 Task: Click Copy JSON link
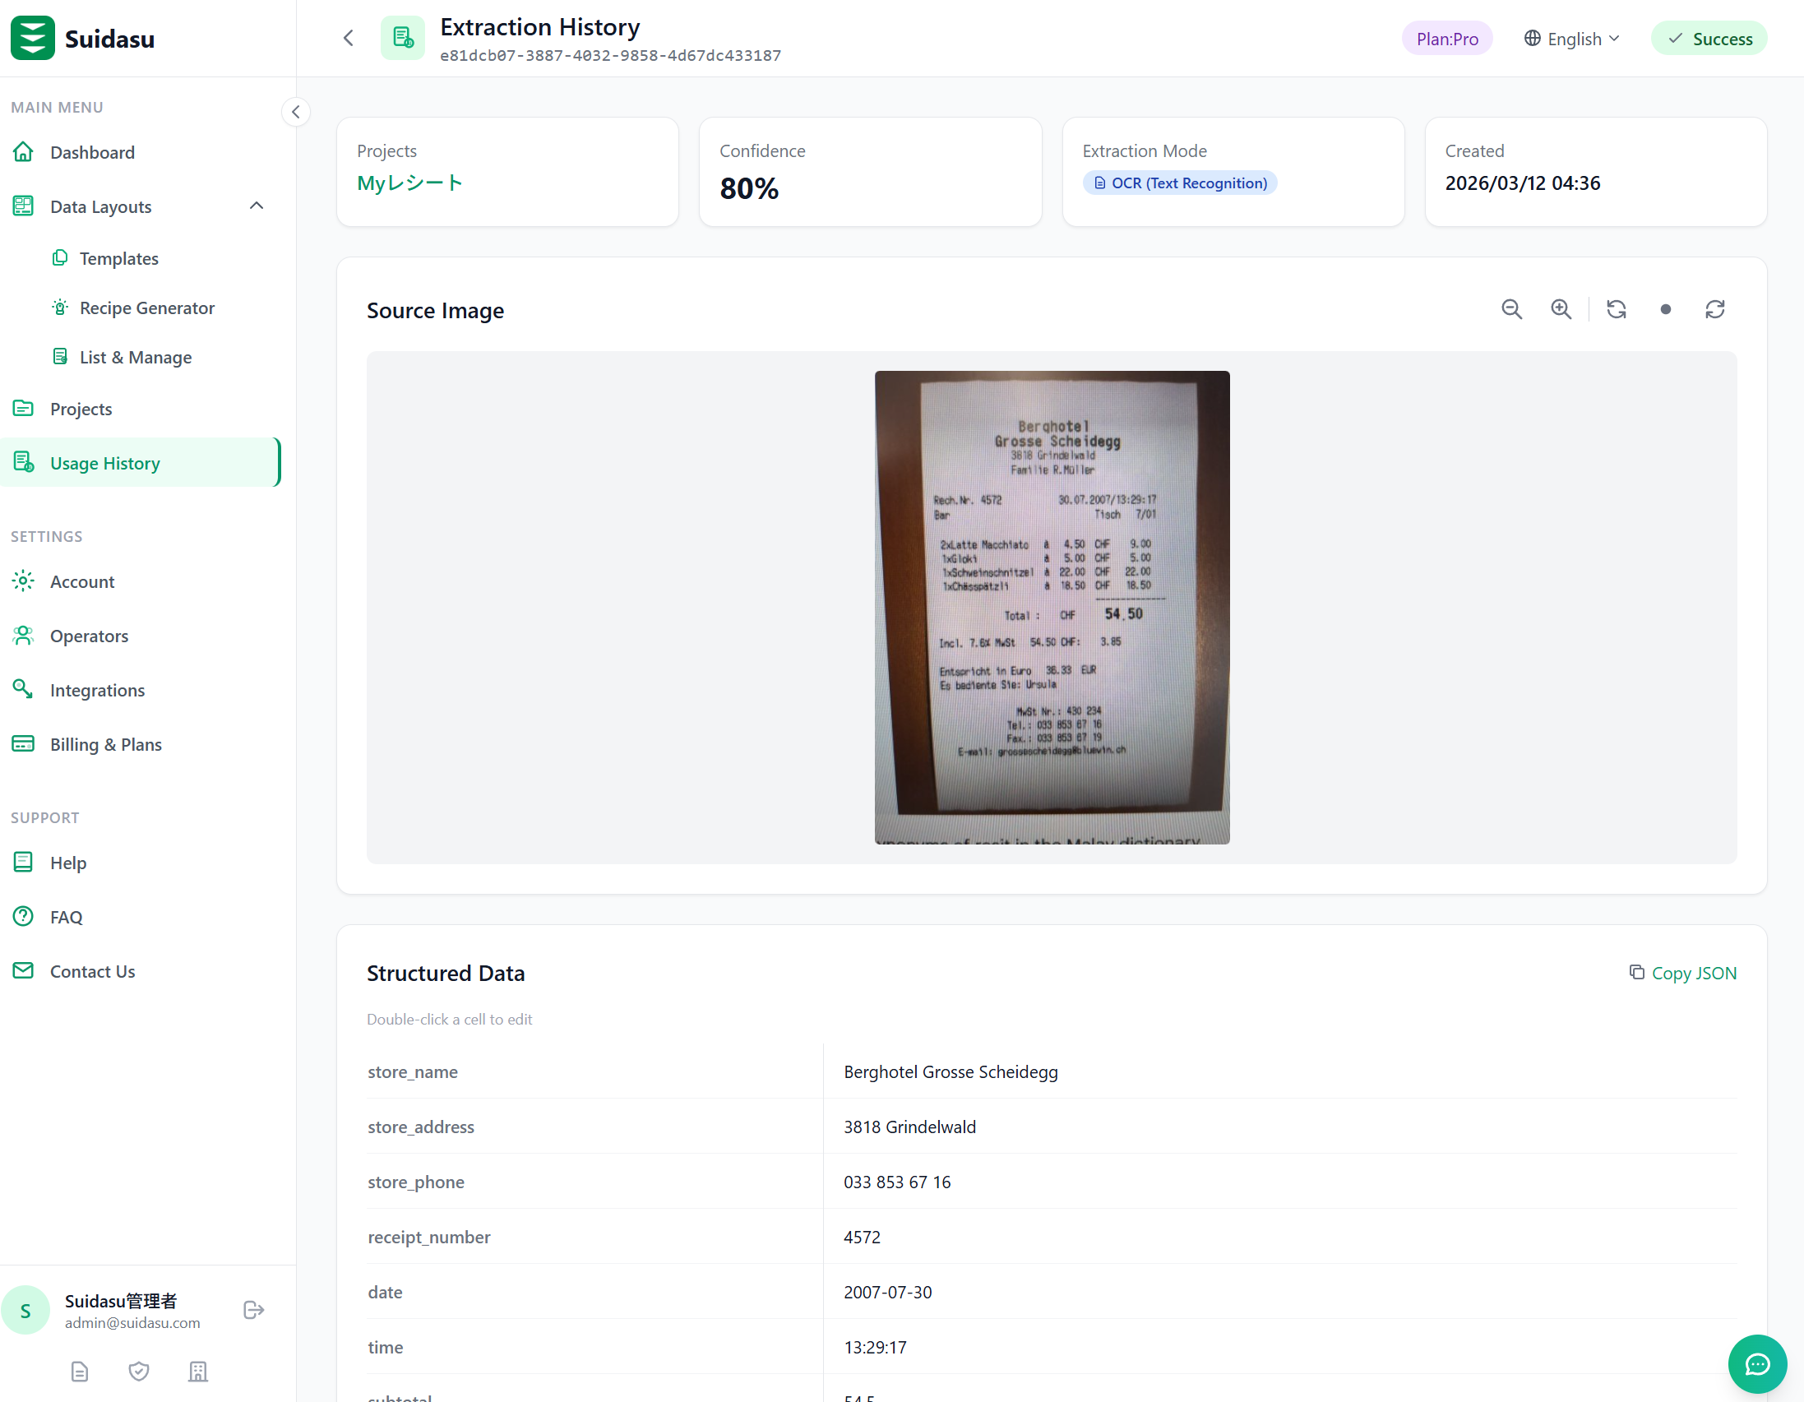pyautogui.click(x=1682, y=974)
